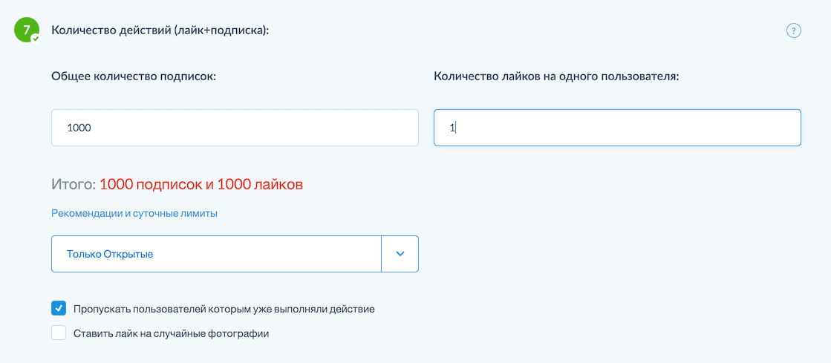Click the "Пропускать пользователей которым уже выполняли действие" label

click(224, 308)
